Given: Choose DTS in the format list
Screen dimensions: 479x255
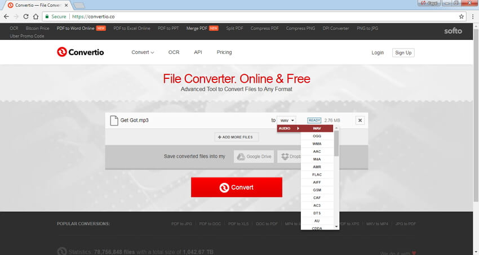Looking at the screenshot, I should click(317, 213).
